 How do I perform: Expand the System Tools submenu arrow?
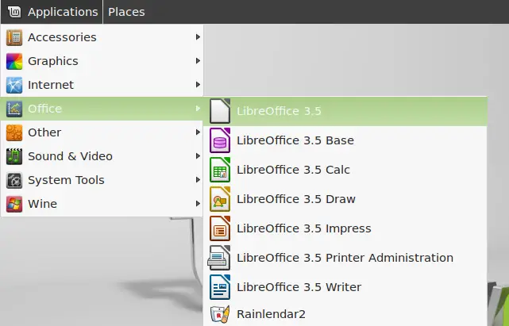coord(198,180)
